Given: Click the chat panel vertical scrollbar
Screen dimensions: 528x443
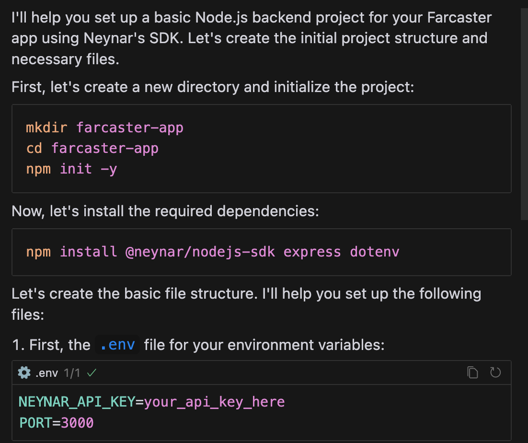Looking at the screenshot, I should coord(524,114).
